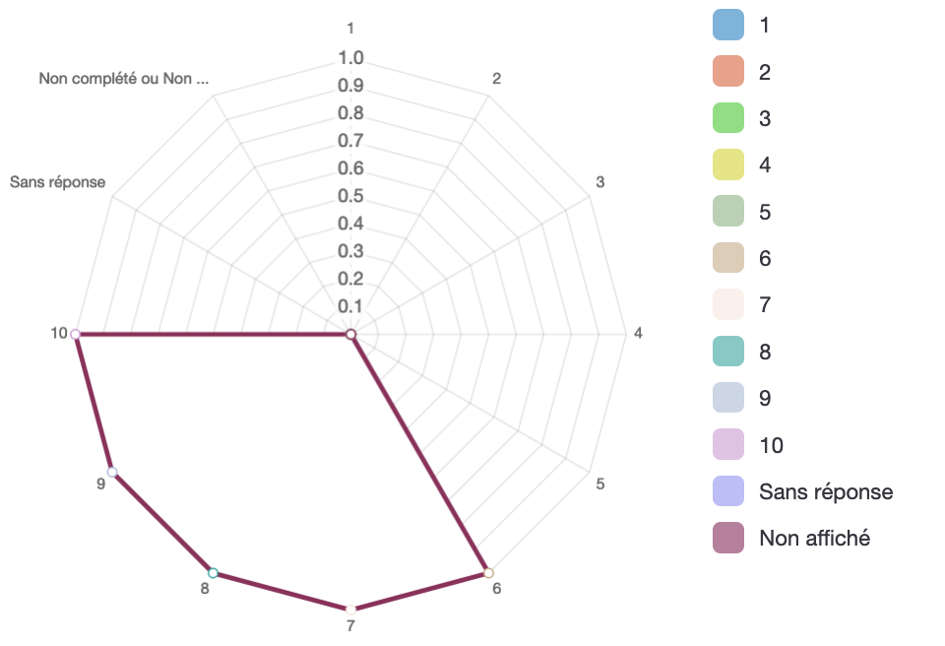Toggle the green legend swatch for 3

728,118
